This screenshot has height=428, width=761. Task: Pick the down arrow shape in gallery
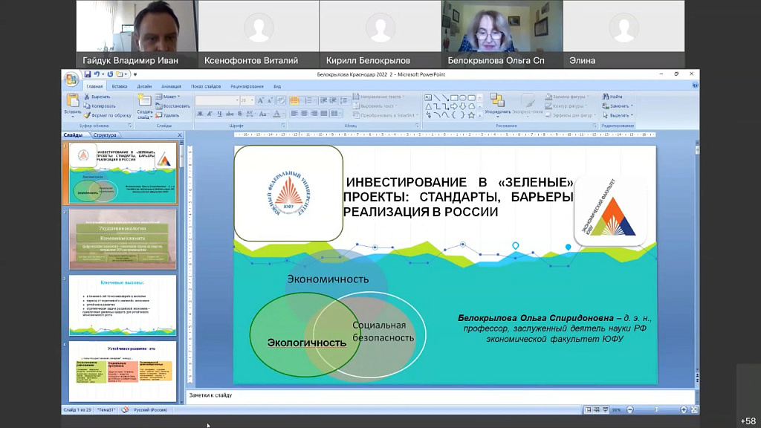pyautogui.click(x=462, y=106)
